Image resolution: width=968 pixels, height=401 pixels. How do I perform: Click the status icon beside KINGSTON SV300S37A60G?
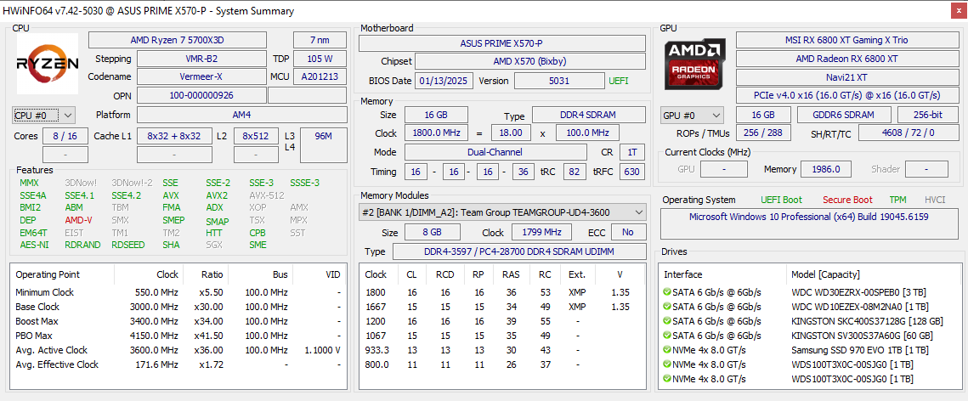667,336
